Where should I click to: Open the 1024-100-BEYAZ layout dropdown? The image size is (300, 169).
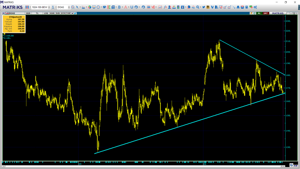click(x=49, y=7)
